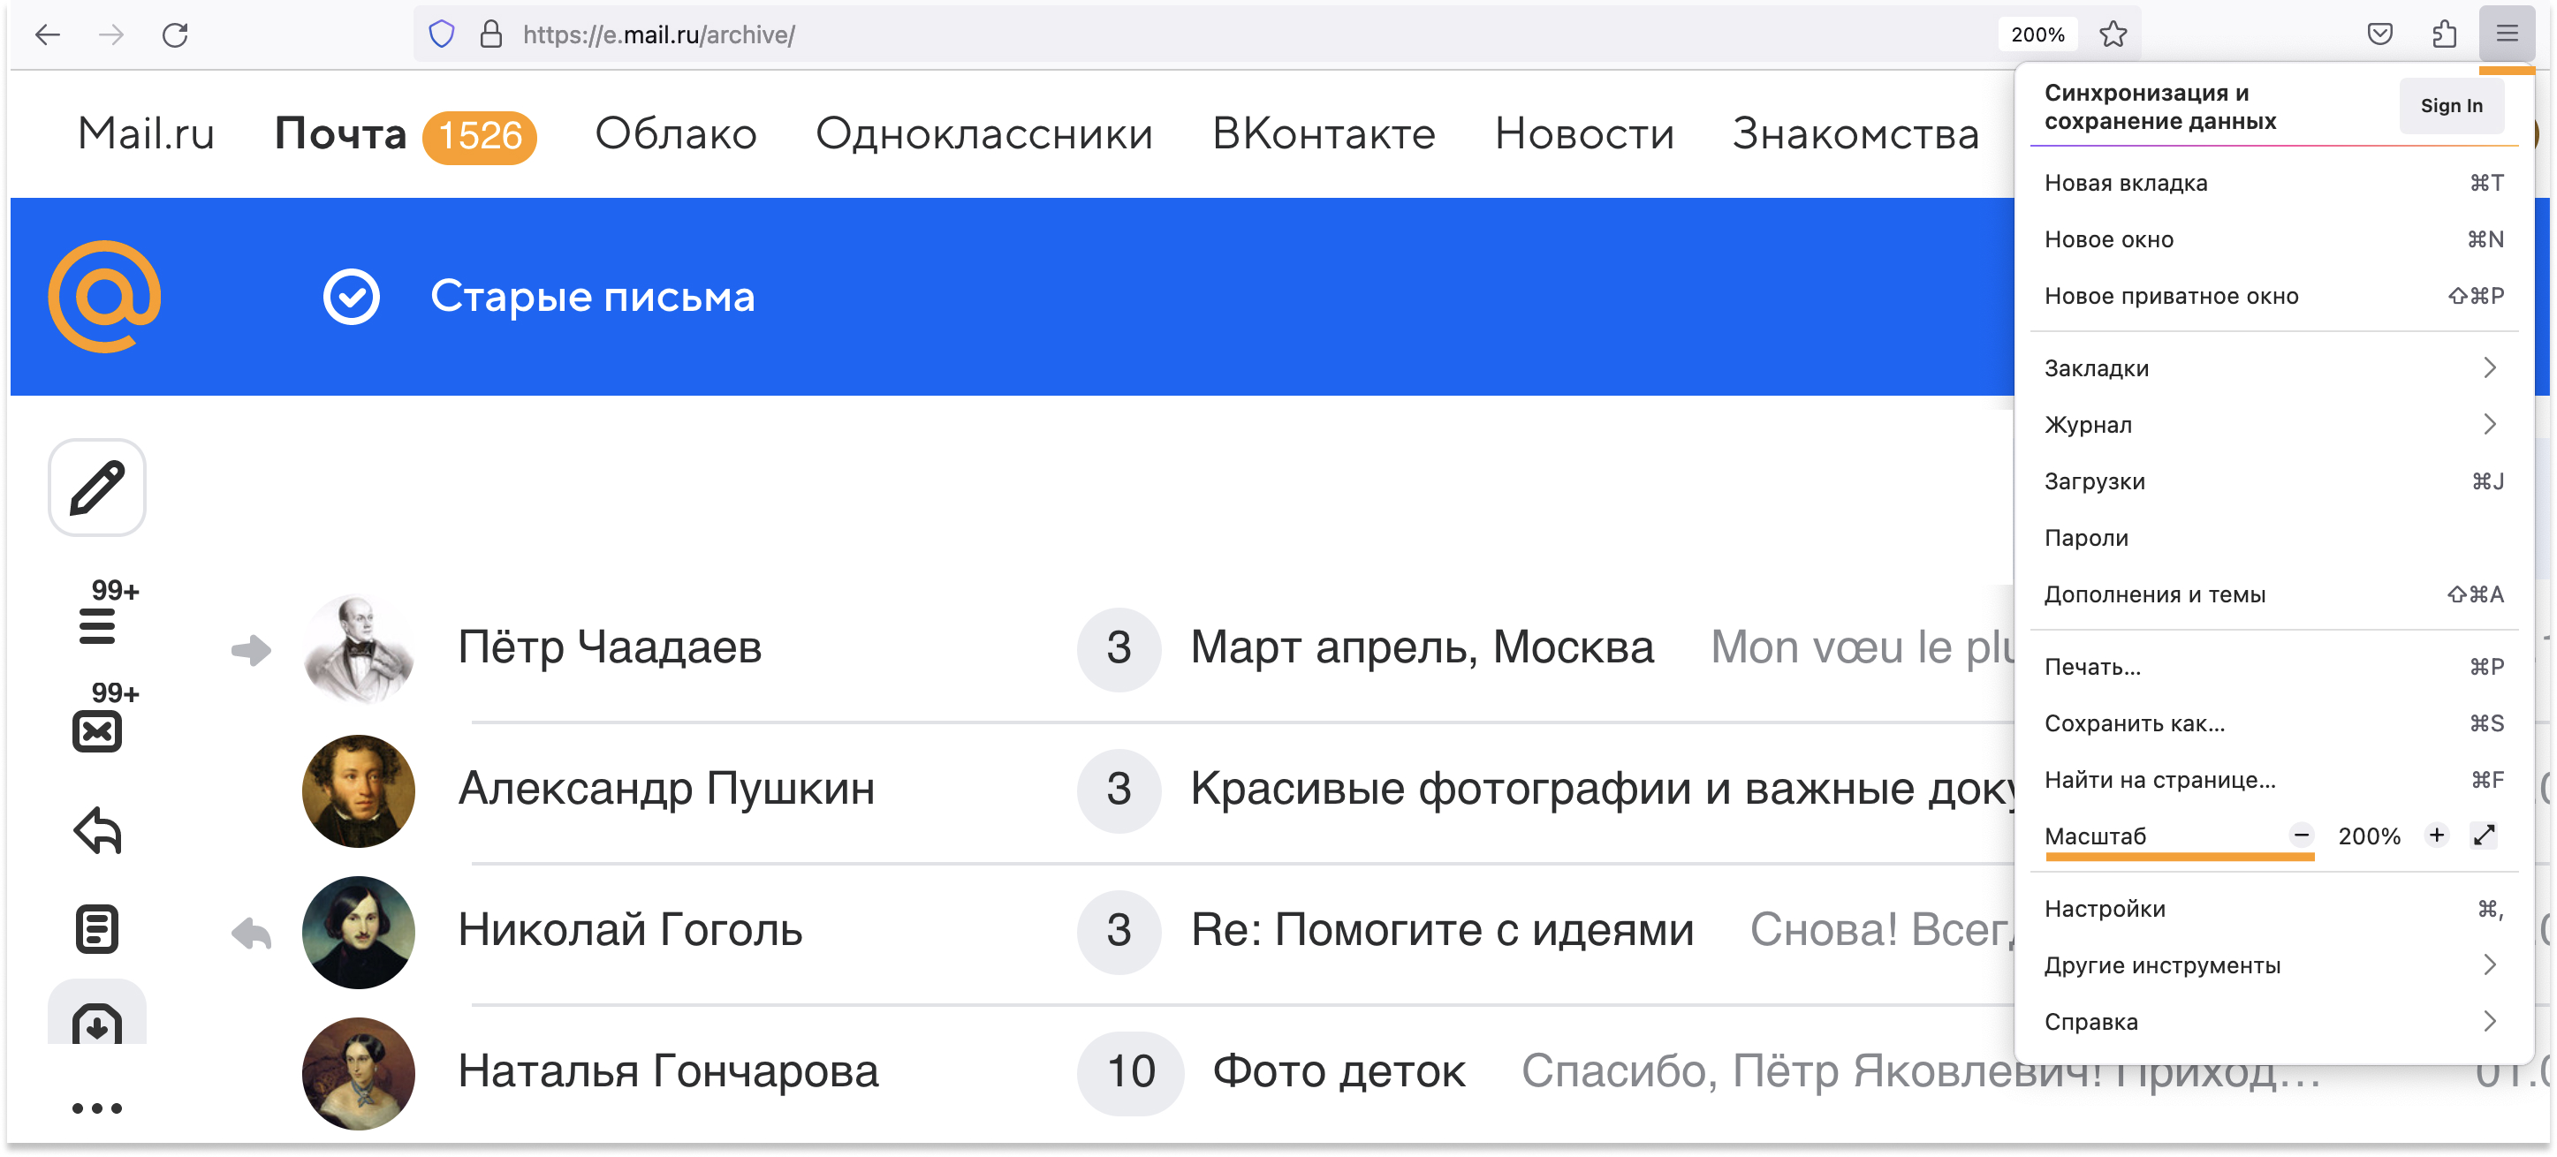This screenshot has height=1157, width=2557.
Task: Select Александр Пушкин avatar
Action: pyautogui.click(x=359, y=790)
